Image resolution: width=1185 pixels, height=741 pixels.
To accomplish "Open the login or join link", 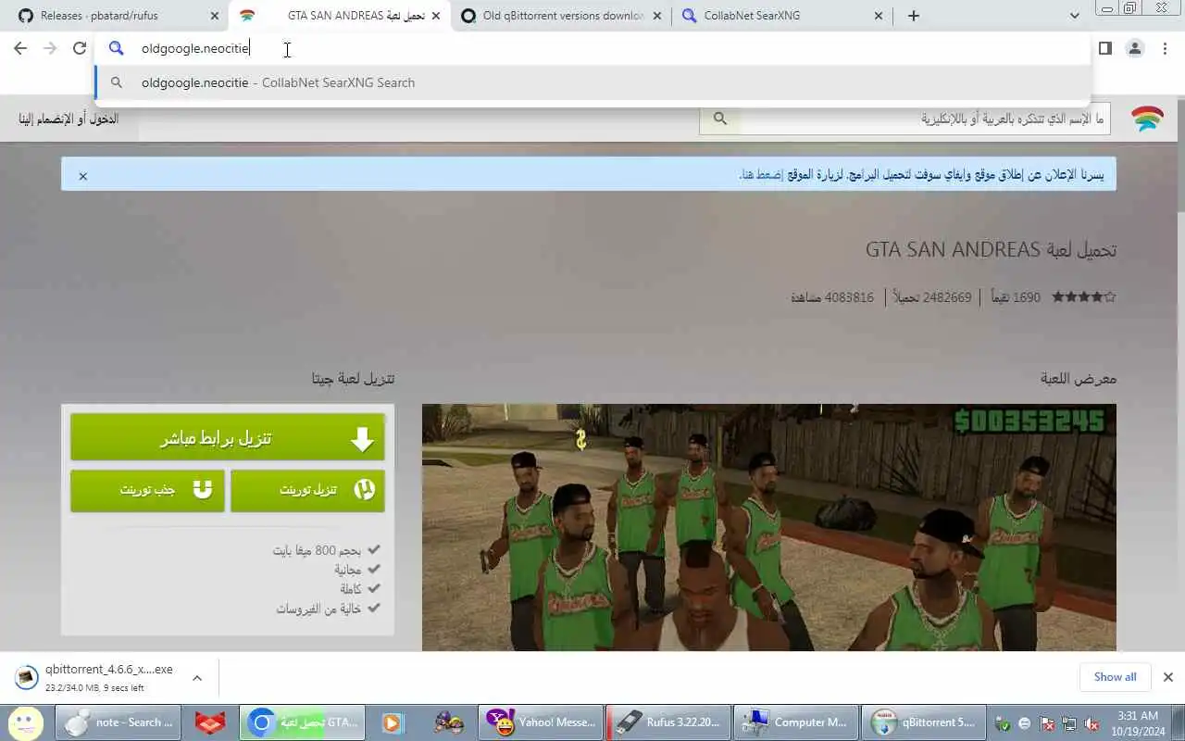I will (69, 119).
